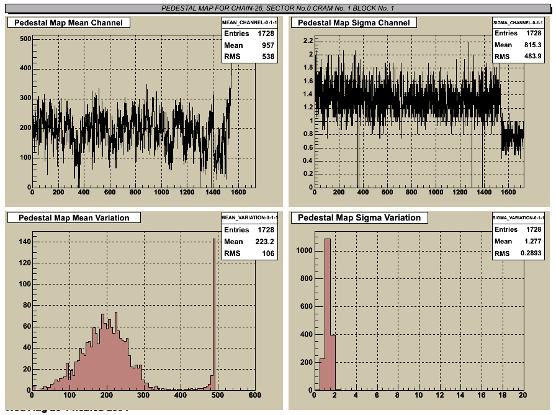Click x-axis label 600 on Mean Variation plot
Viewport: 556px width, 415px height.
coord(254,394)
